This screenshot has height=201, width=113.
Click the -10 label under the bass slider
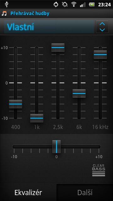point(14,157)
